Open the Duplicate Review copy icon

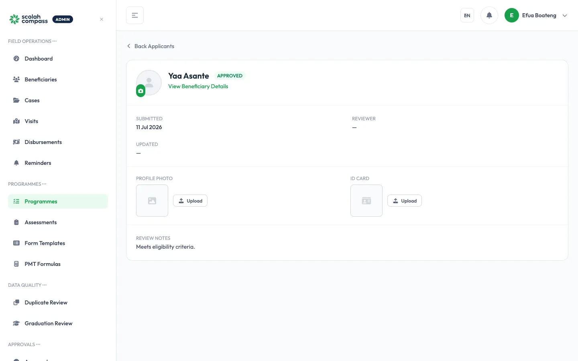(16, 302)
